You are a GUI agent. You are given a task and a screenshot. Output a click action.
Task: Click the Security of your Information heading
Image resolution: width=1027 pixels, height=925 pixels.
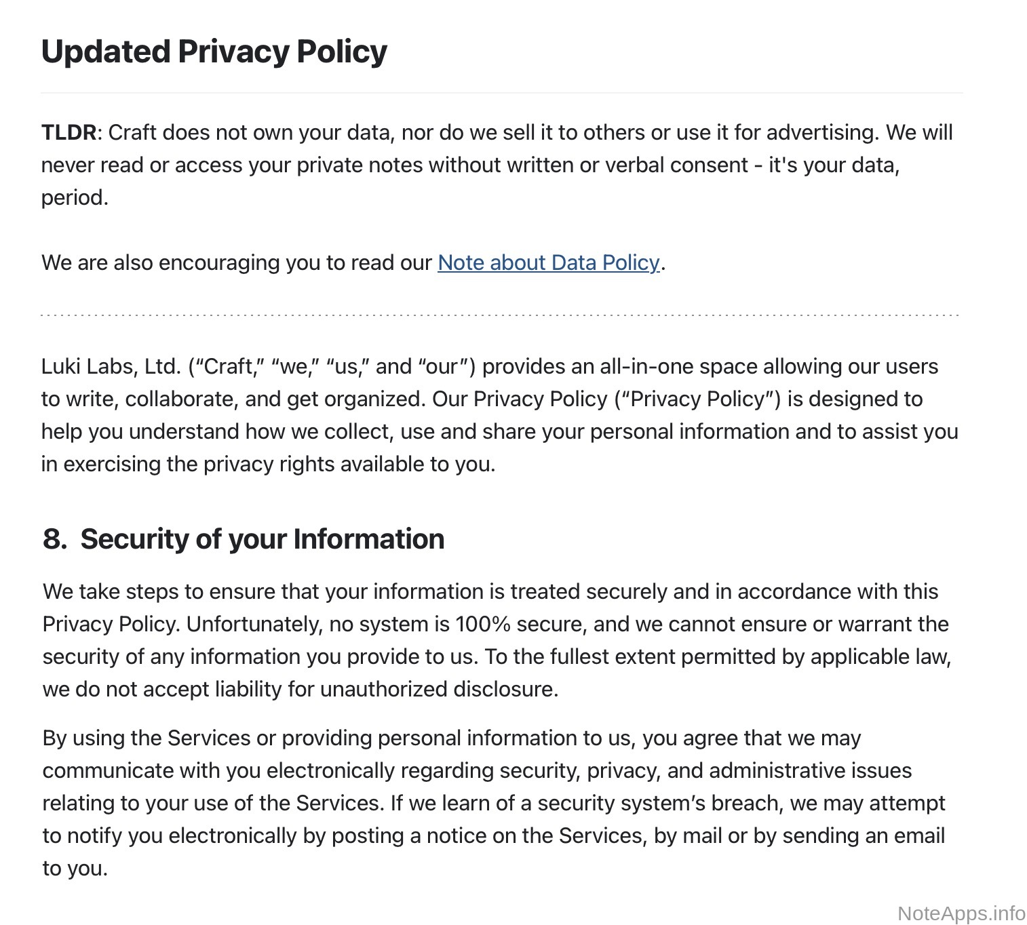[x=262, y=539]
